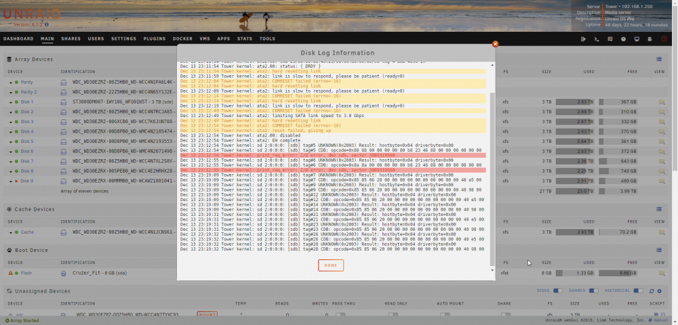Screen dimensions: 678x325
Task: Browse Cache via its view icon
Action: [662, 232]
